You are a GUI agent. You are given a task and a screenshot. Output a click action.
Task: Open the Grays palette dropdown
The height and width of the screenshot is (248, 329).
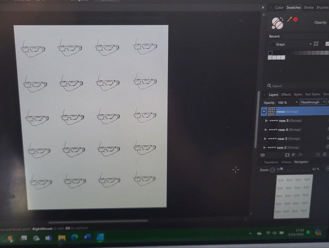(x=310, y=44)
